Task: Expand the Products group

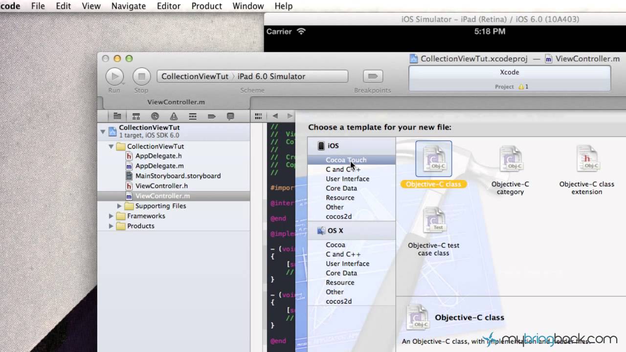Action: 111,226
